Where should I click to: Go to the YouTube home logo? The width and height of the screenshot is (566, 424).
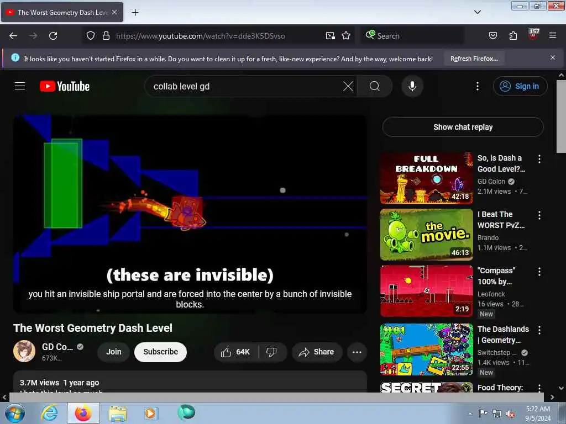(65, 86)
